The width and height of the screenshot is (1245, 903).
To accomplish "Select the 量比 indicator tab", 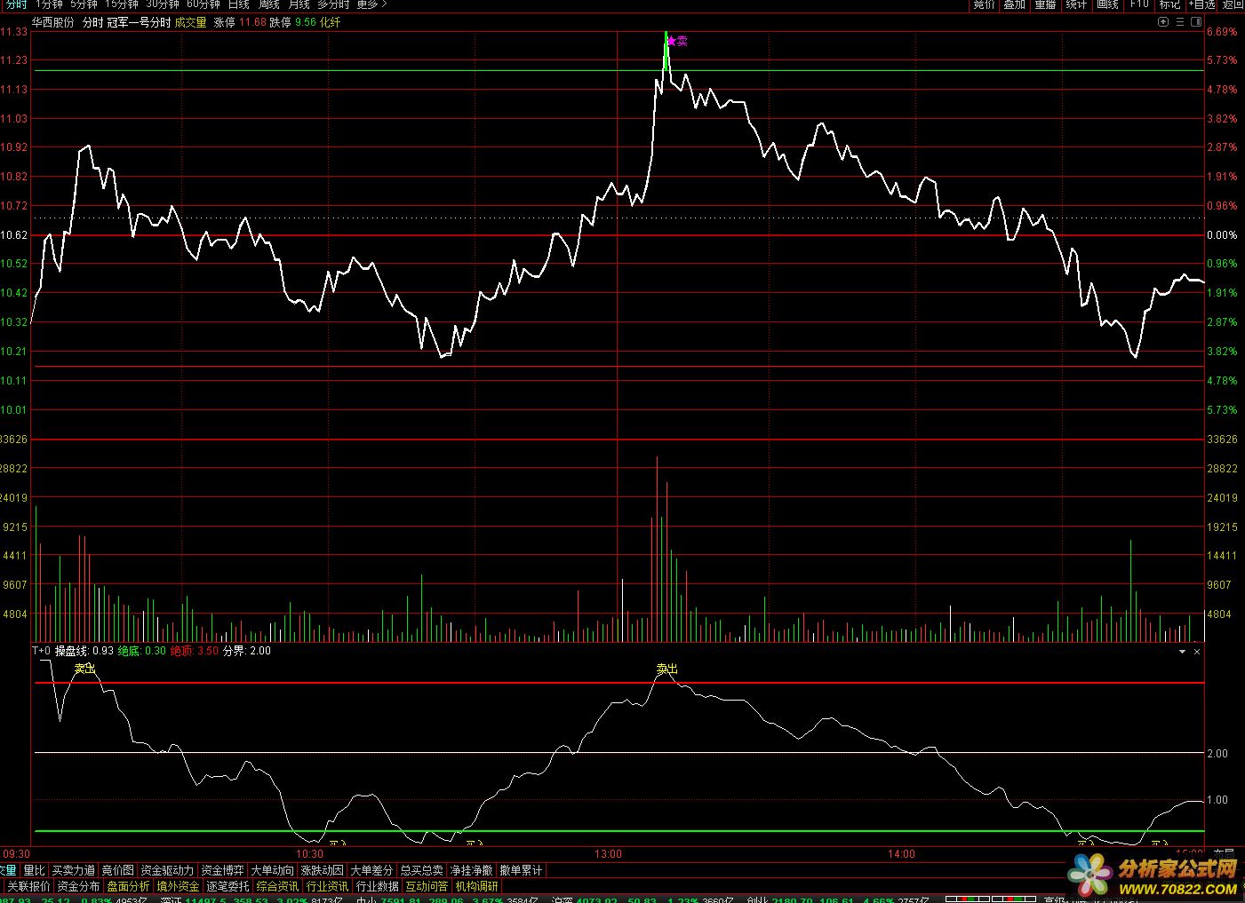I will [34, 870].
